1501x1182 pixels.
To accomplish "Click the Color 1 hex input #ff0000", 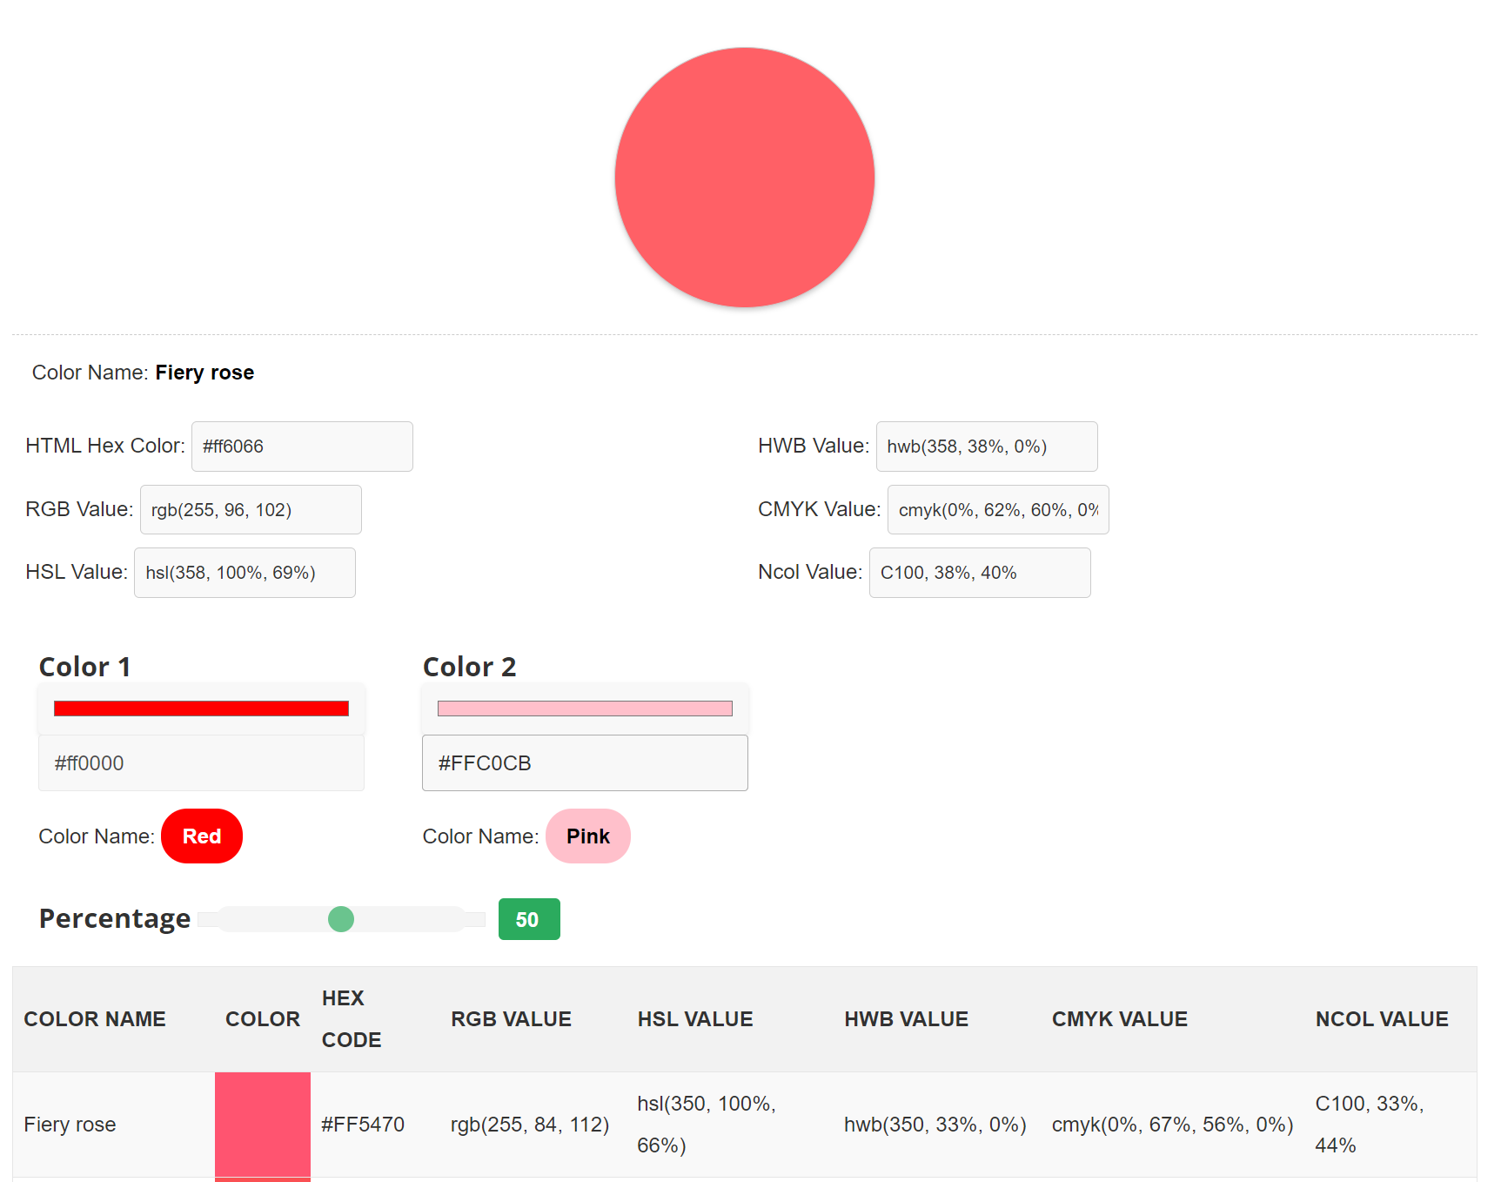I will (201, 763).
